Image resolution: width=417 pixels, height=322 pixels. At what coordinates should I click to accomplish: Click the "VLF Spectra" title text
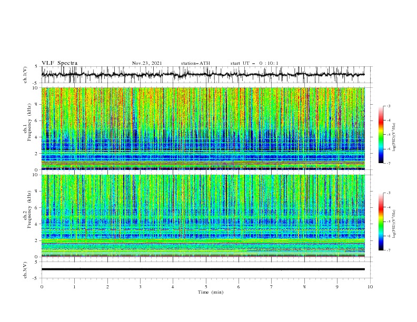pos(59,63)
